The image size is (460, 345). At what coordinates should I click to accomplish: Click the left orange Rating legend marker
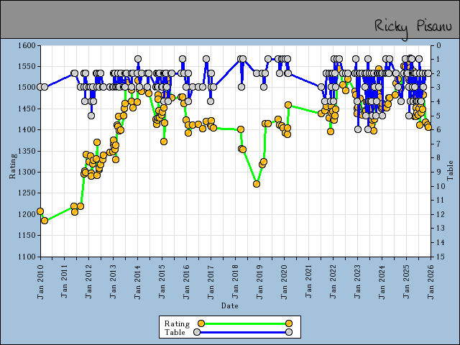tap(201, 323)
